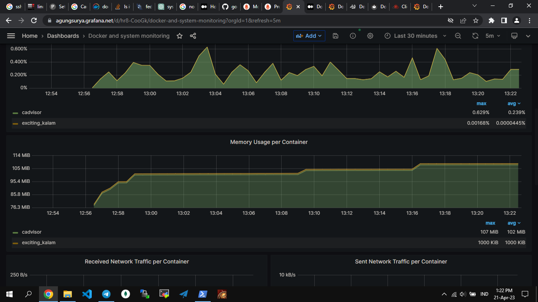Zoom out the time range
This screenshot has height=302, width=538.
(x=458, y=36)
